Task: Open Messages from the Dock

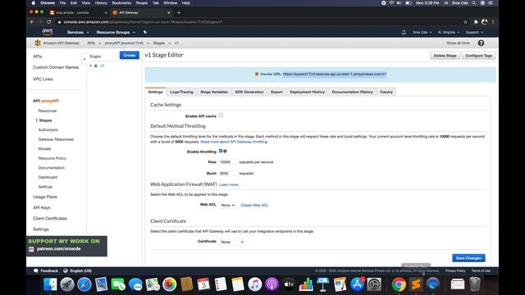Action: pyautogui.click(x=135, y=284)
